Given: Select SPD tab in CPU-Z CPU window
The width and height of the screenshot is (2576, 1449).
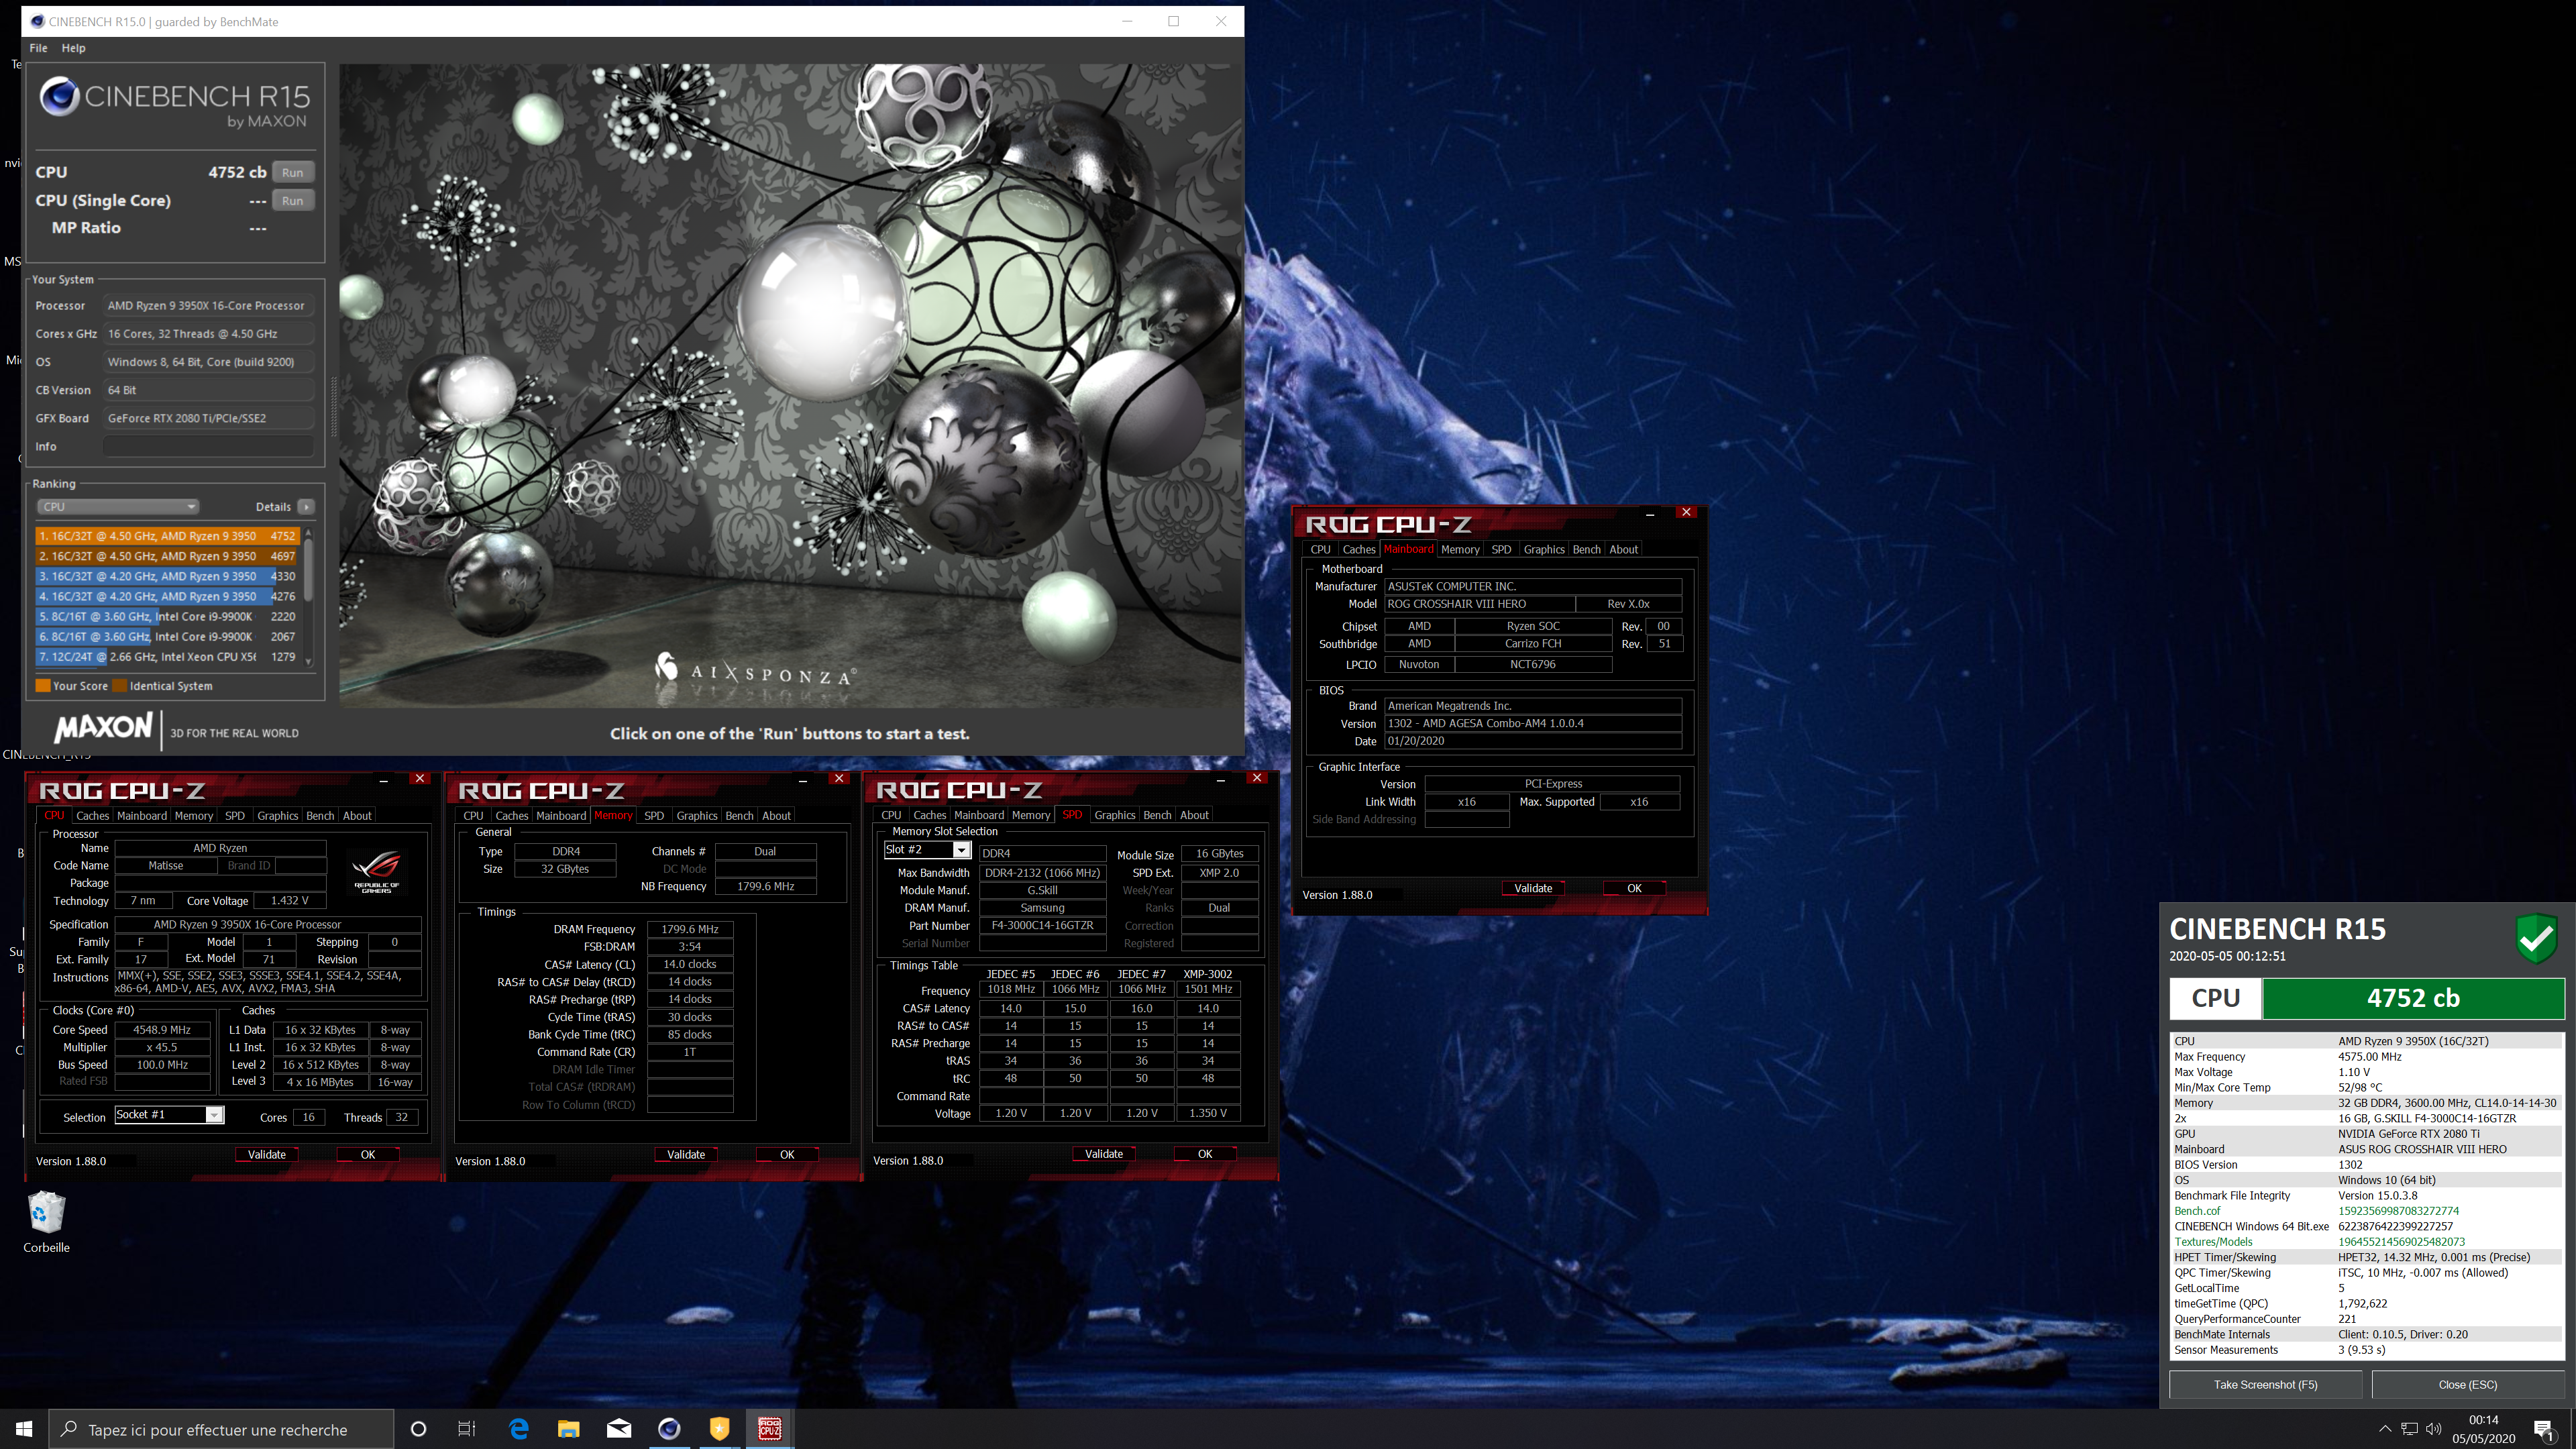Looking at the screenshot, I should tap(234, 816).
